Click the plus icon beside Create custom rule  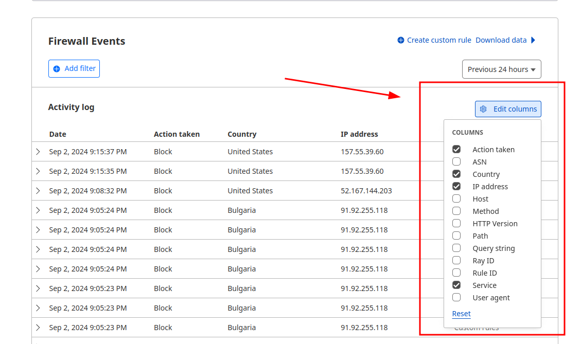pyautogui.click(x=401, y=40)
